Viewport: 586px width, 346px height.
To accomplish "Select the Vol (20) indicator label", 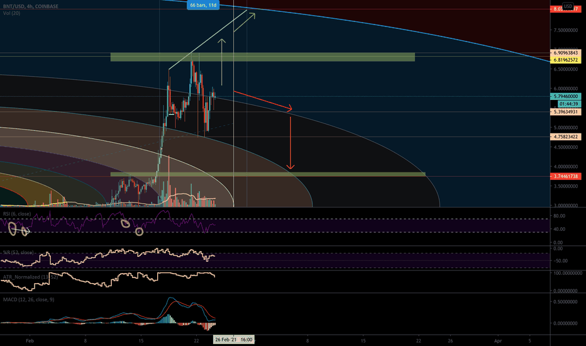I will click(x=11, y=13).
